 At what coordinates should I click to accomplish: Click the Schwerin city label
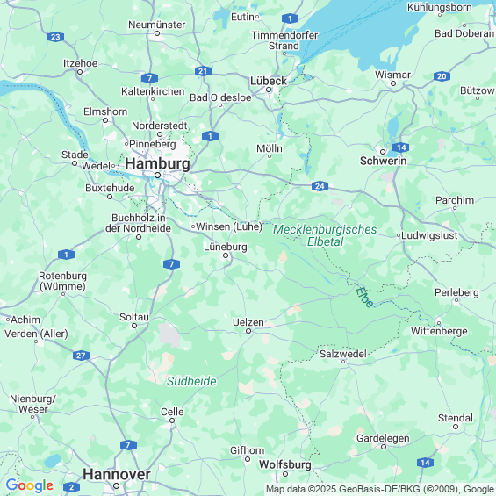pyautogui.click(x=383, y=161)
